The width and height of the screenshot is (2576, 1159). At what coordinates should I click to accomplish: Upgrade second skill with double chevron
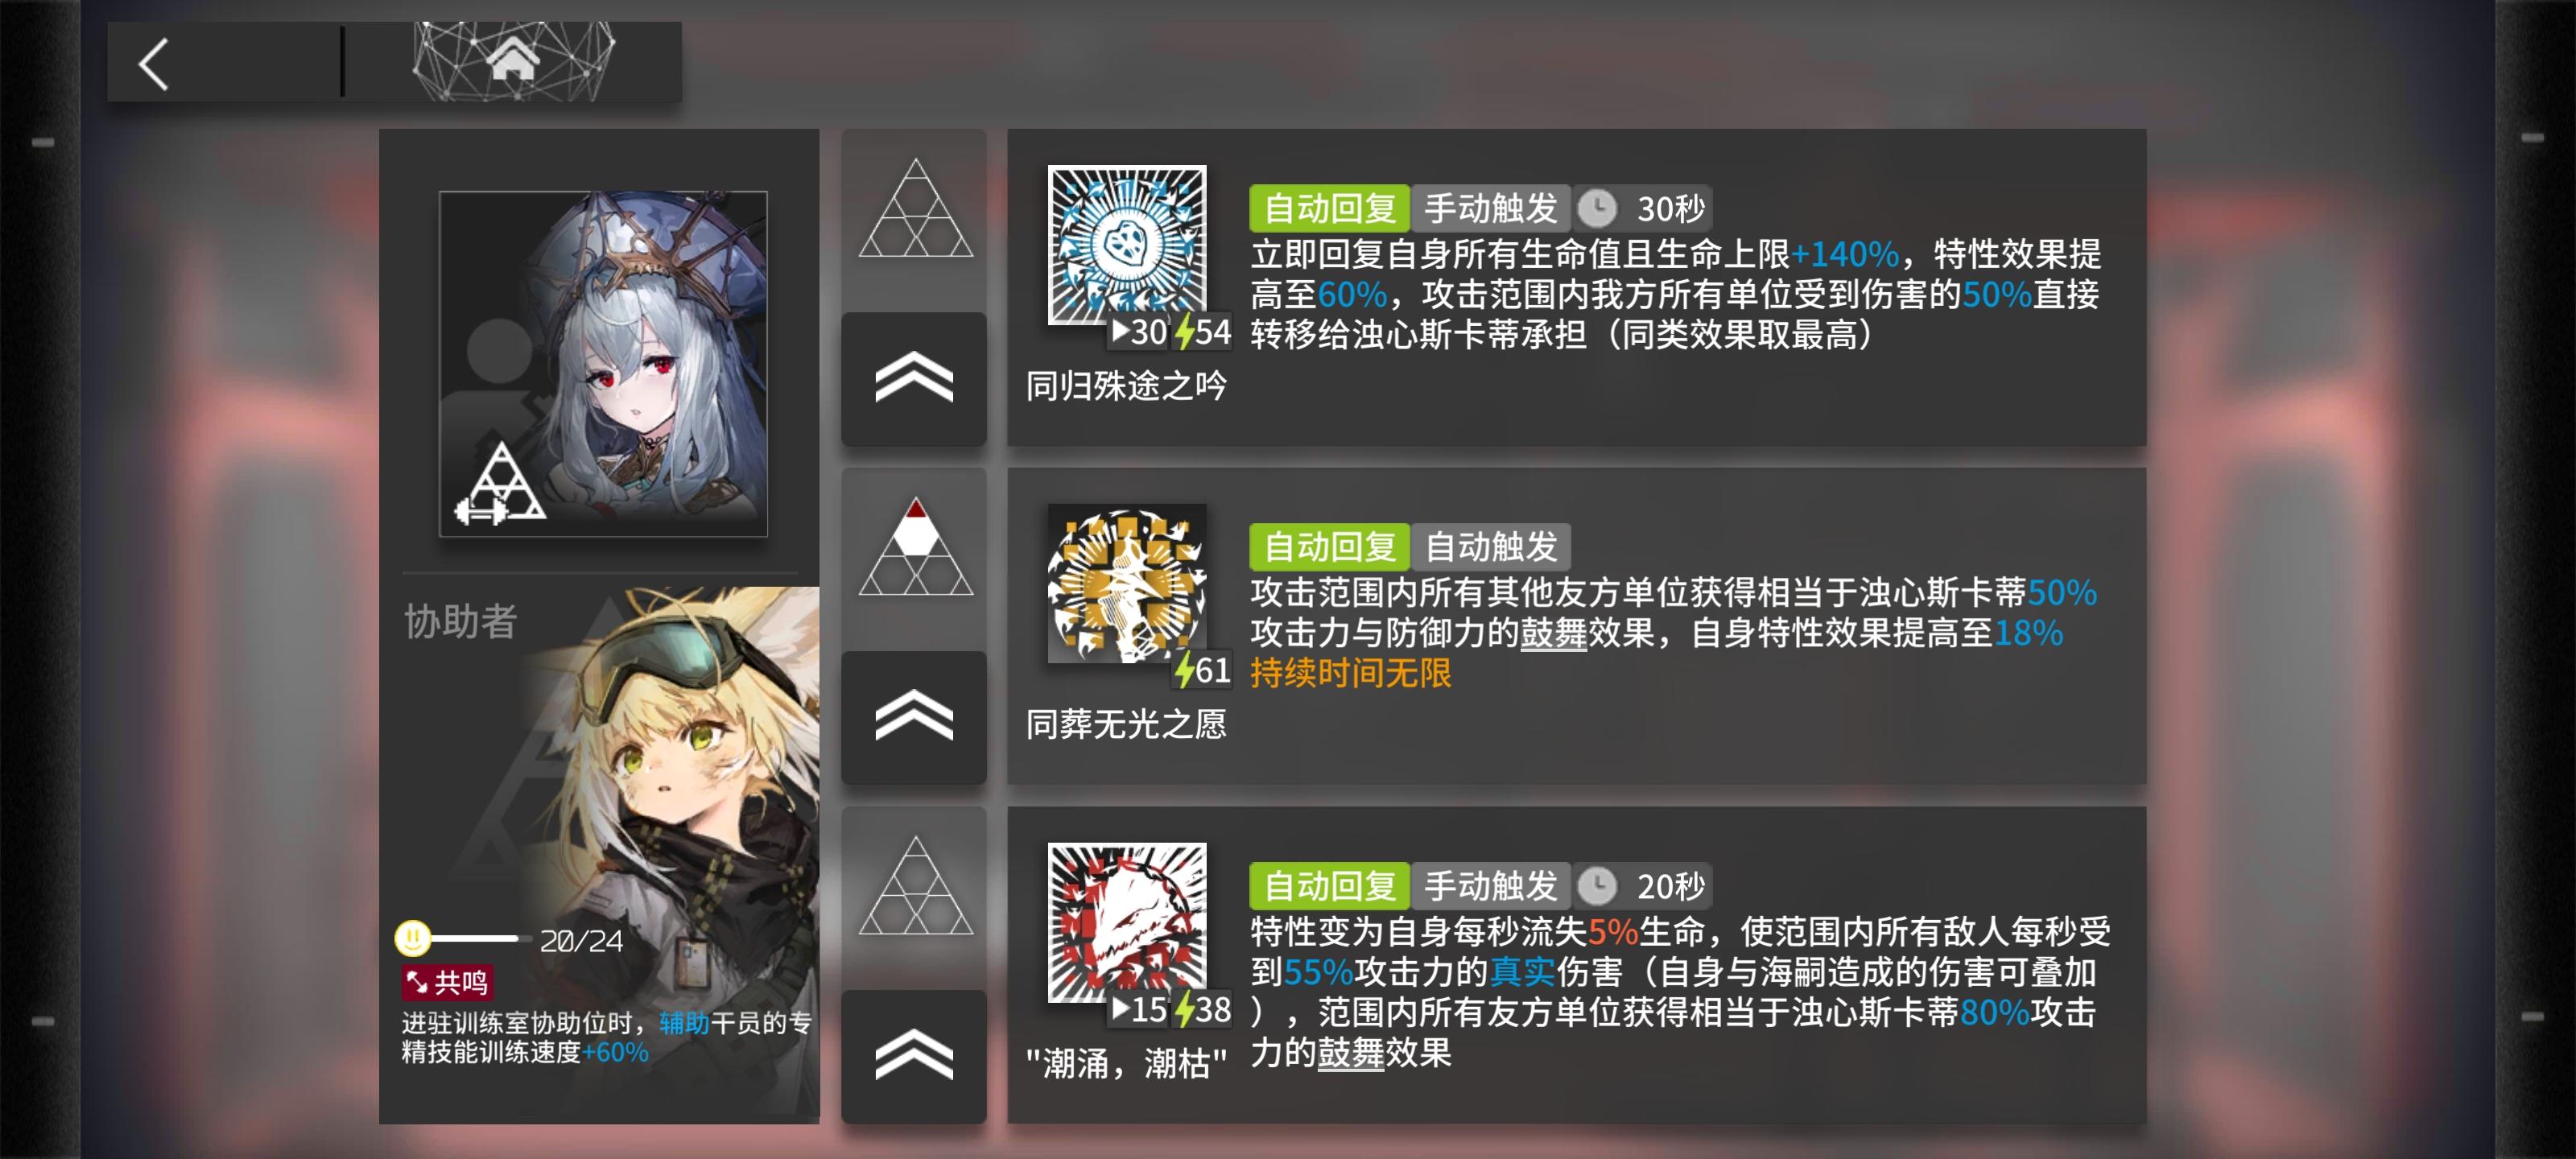pos(914,717)
